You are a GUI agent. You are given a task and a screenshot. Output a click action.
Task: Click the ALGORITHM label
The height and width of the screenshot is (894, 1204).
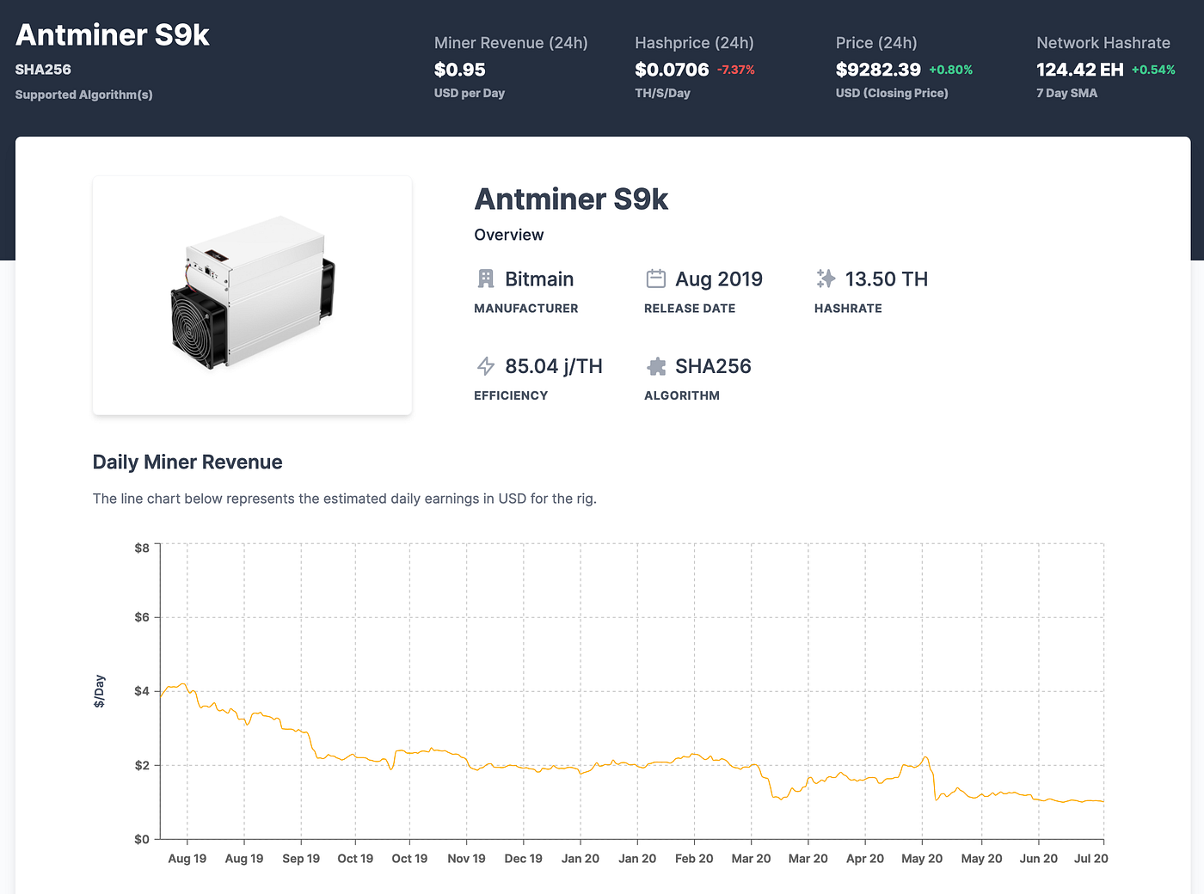pyautogui.click(x=682, y=395)
